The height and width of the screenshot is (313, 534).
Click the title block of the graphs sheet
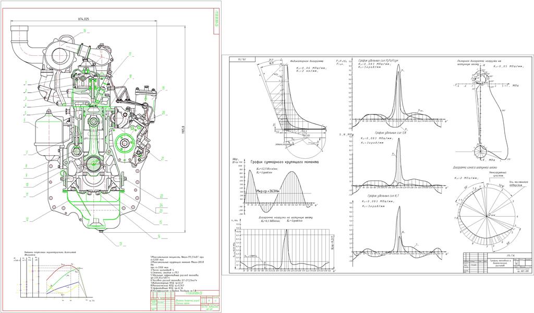click(x=497, y=262)
